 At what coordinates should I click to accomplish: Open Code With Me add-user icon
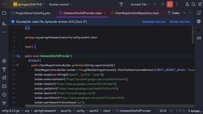pyautogui.click(x=187, y=4)
